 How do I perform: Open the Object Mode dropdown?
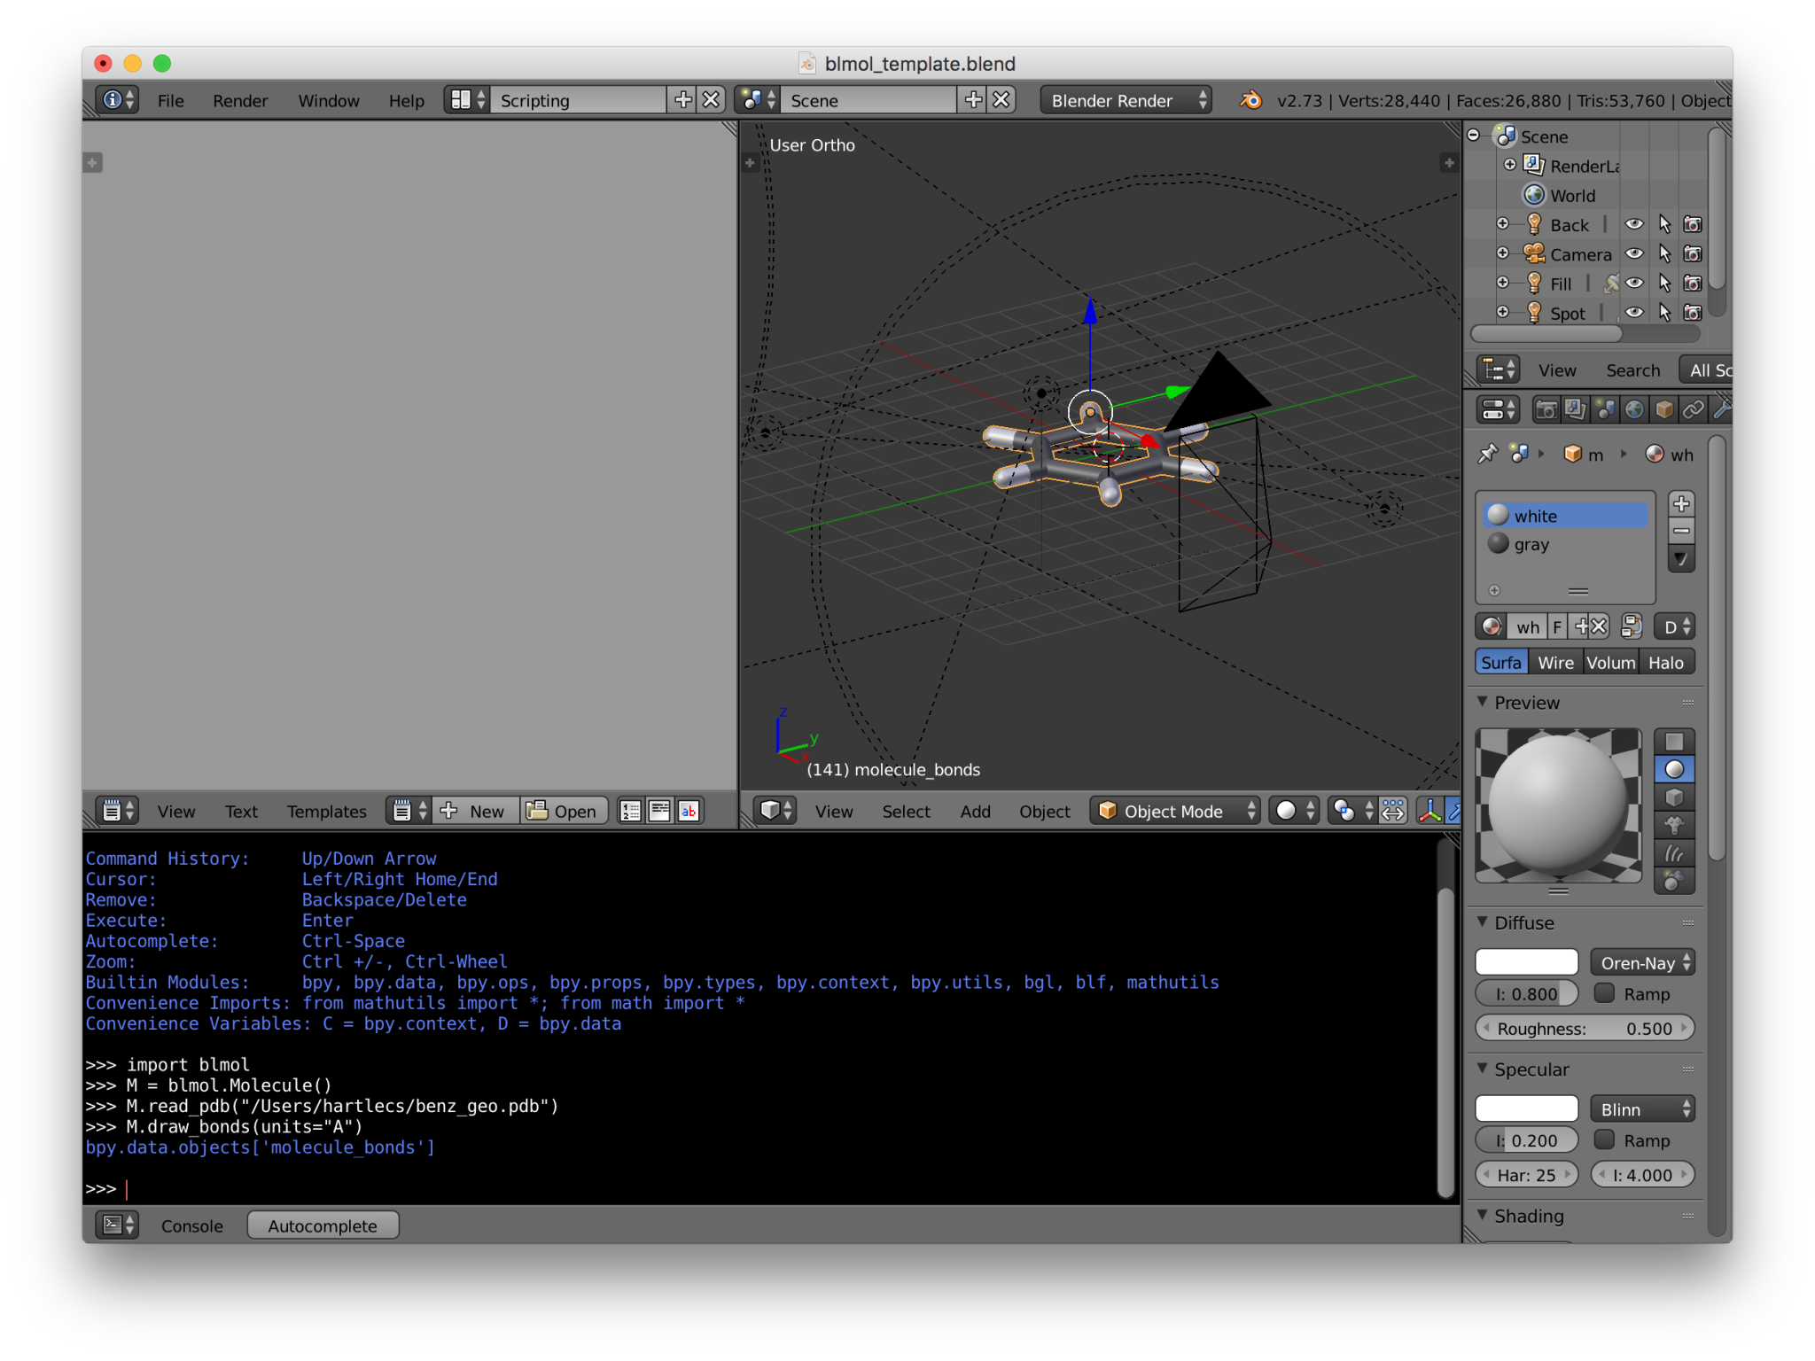[x=1174, y=811]
